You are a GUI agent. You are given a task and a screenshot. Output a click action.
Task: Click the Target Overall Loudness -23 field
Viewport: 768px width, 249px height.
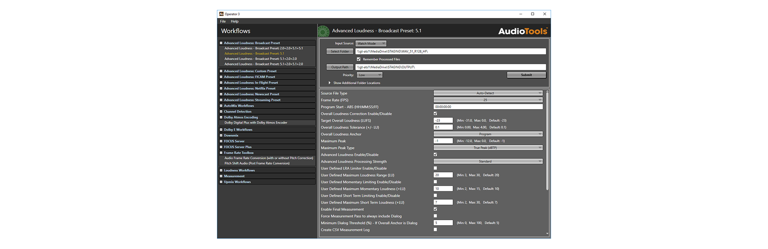point(443,120)
